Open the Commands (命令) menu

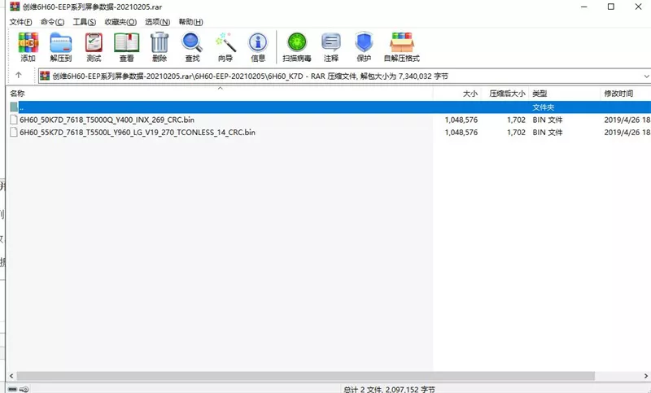52,22
